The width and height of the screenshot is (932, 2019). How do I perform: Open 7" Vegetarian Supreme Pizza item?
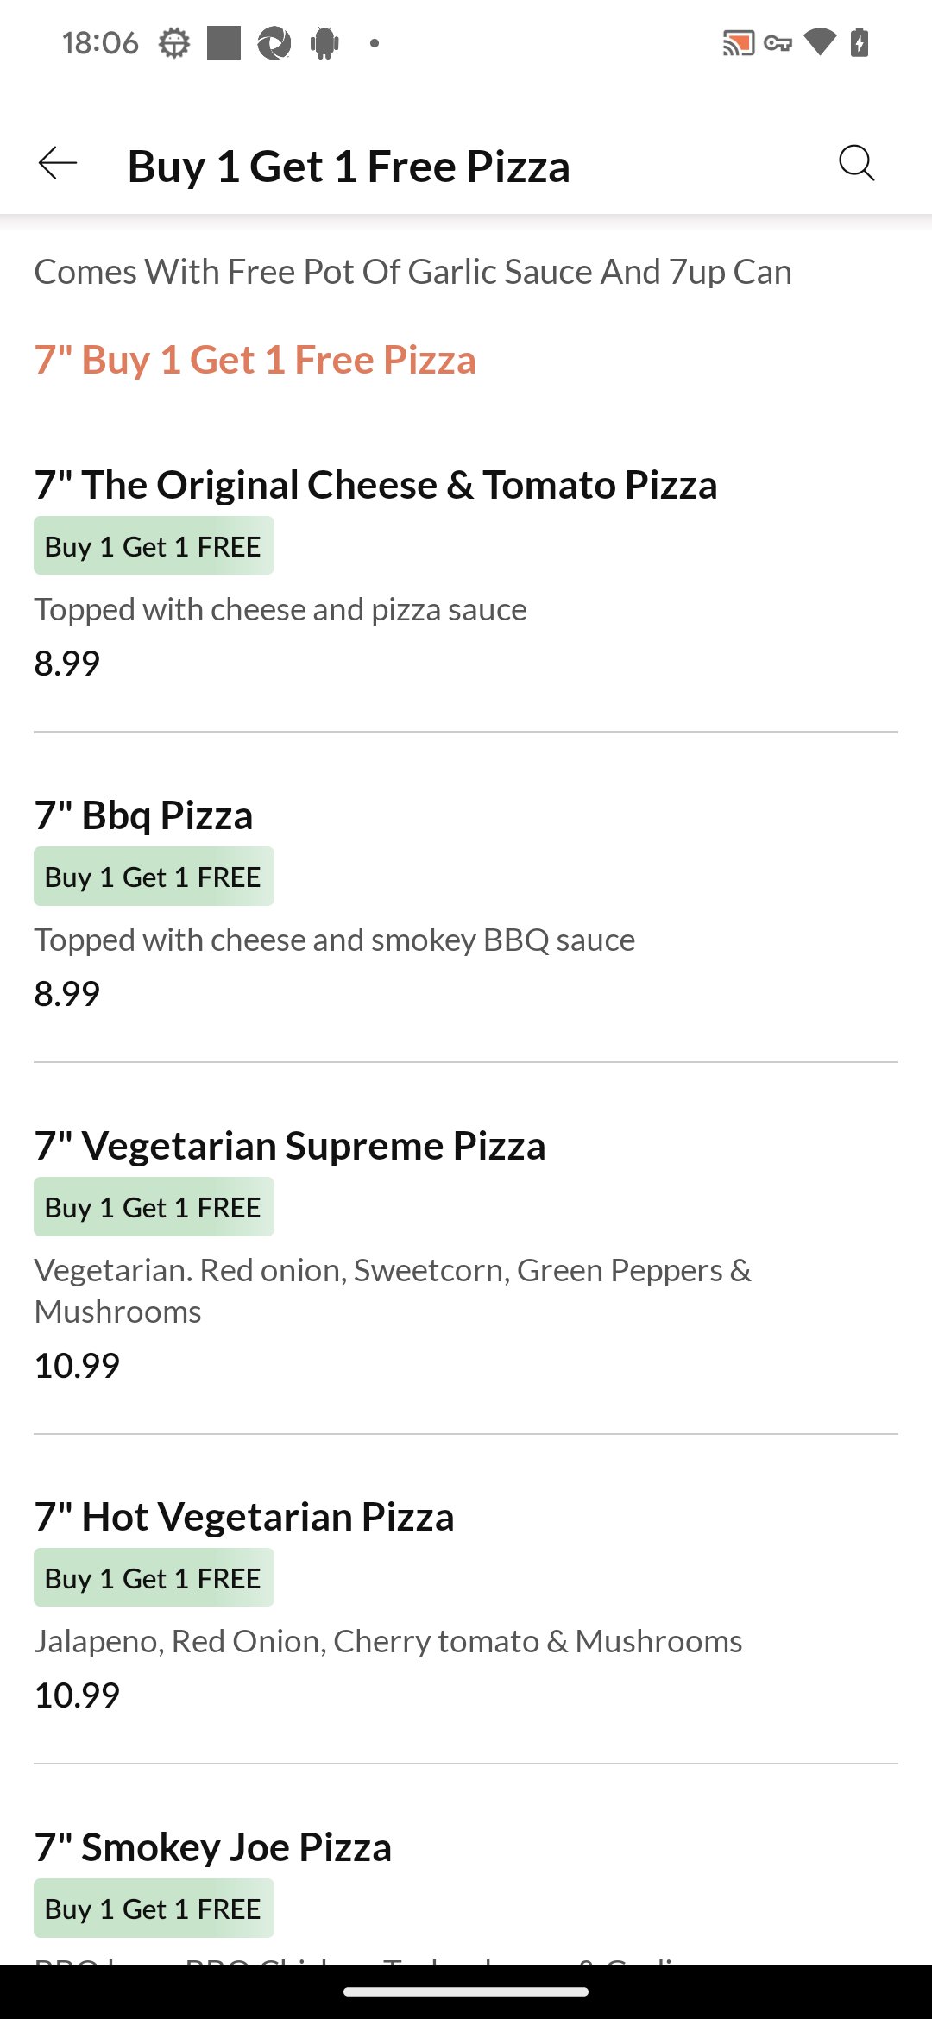pyautogui.click(x=290, y=1146)
